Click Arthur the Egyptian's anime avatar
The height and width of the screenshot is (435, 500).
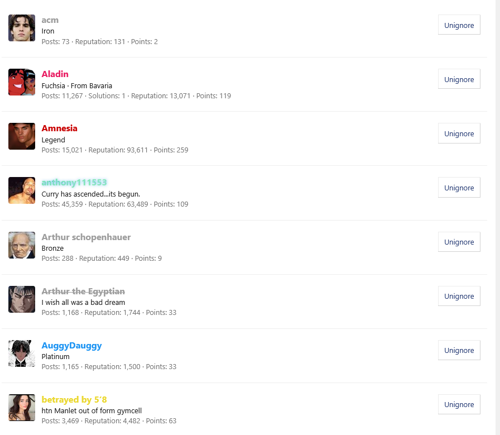tap(22, 299)
